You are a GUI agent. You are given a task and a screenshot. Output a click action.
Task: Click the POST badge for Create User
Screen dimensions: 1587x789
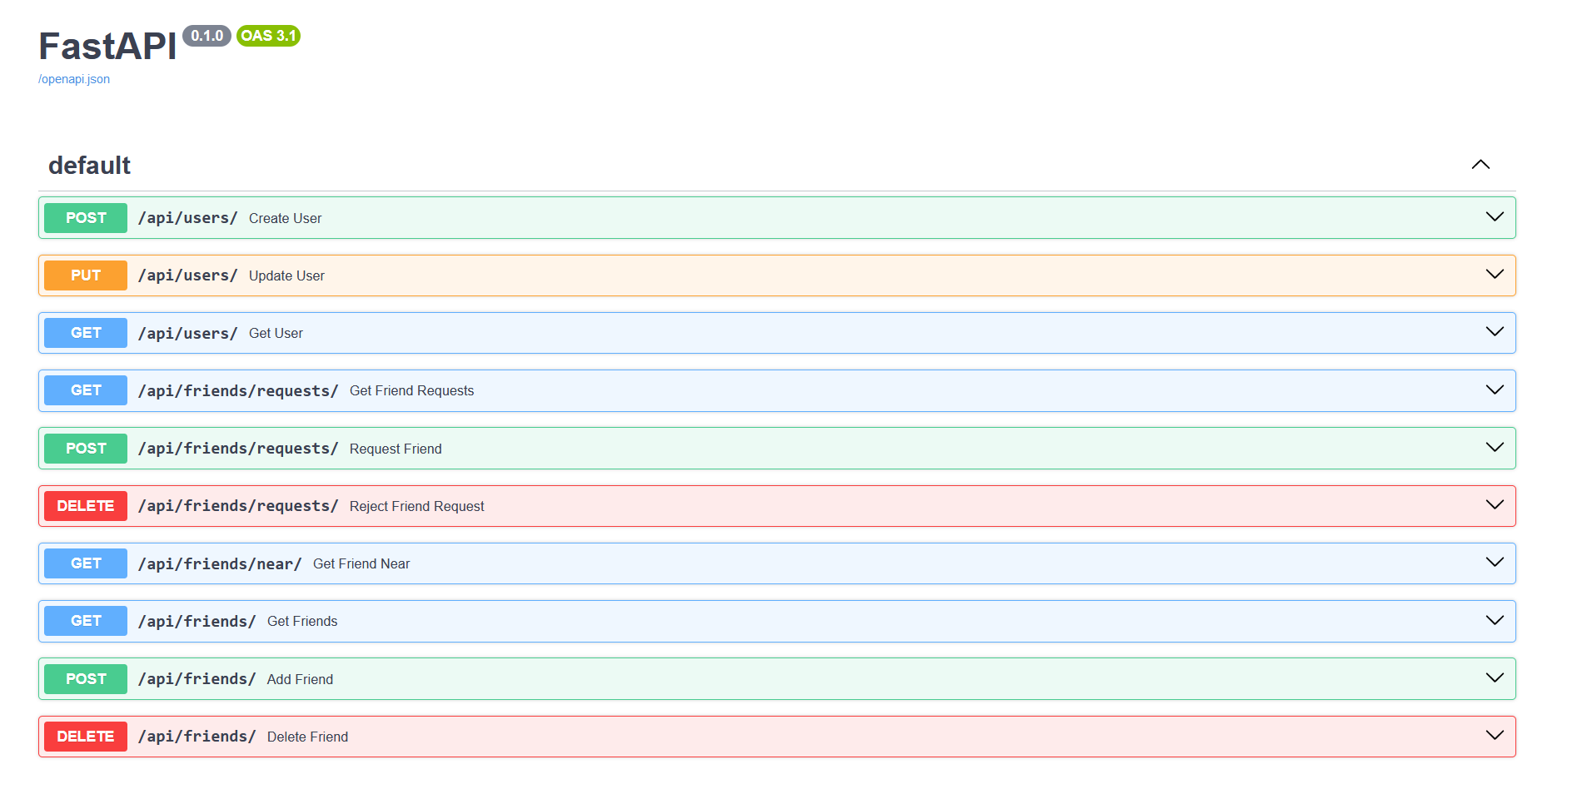(x=86, y=218)
